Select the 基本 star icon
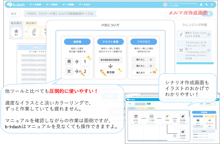The height and width of the screenshot is (144, 220). [x=16, y=32]
